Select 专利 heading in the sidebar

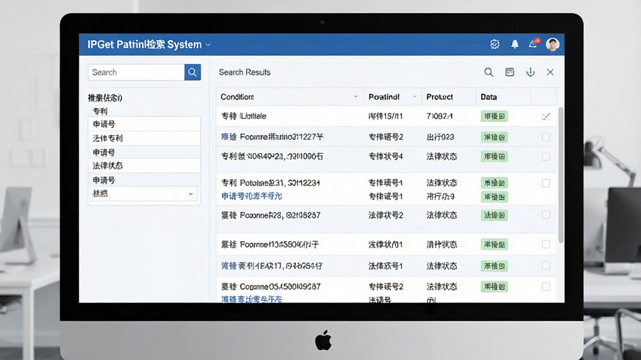point(100,111)
